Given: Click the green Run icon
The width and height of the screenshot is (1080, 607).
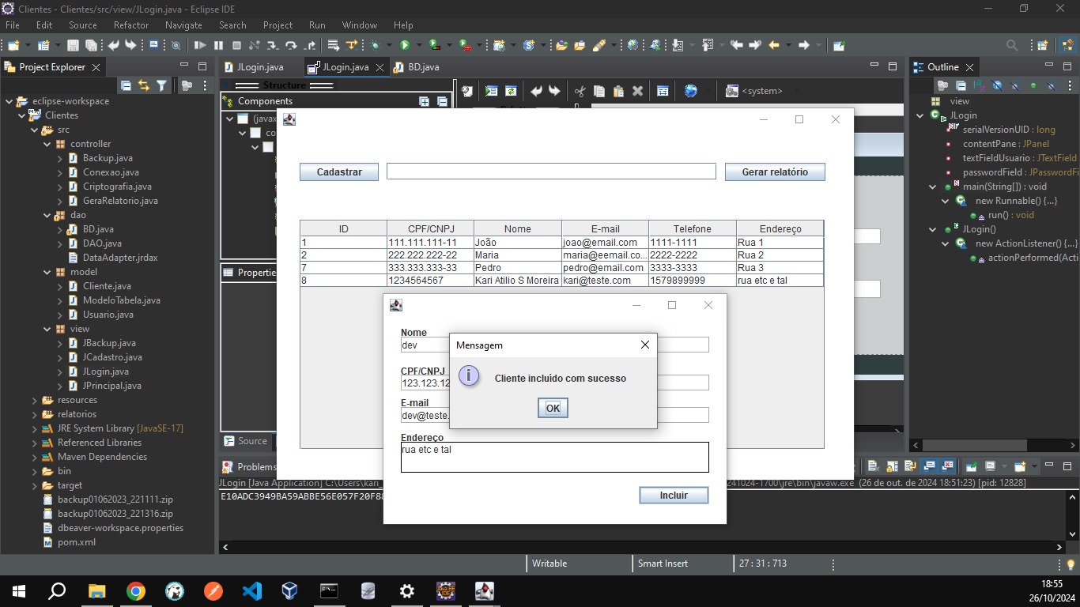Looking at the screenshot, I should [405, 45].
